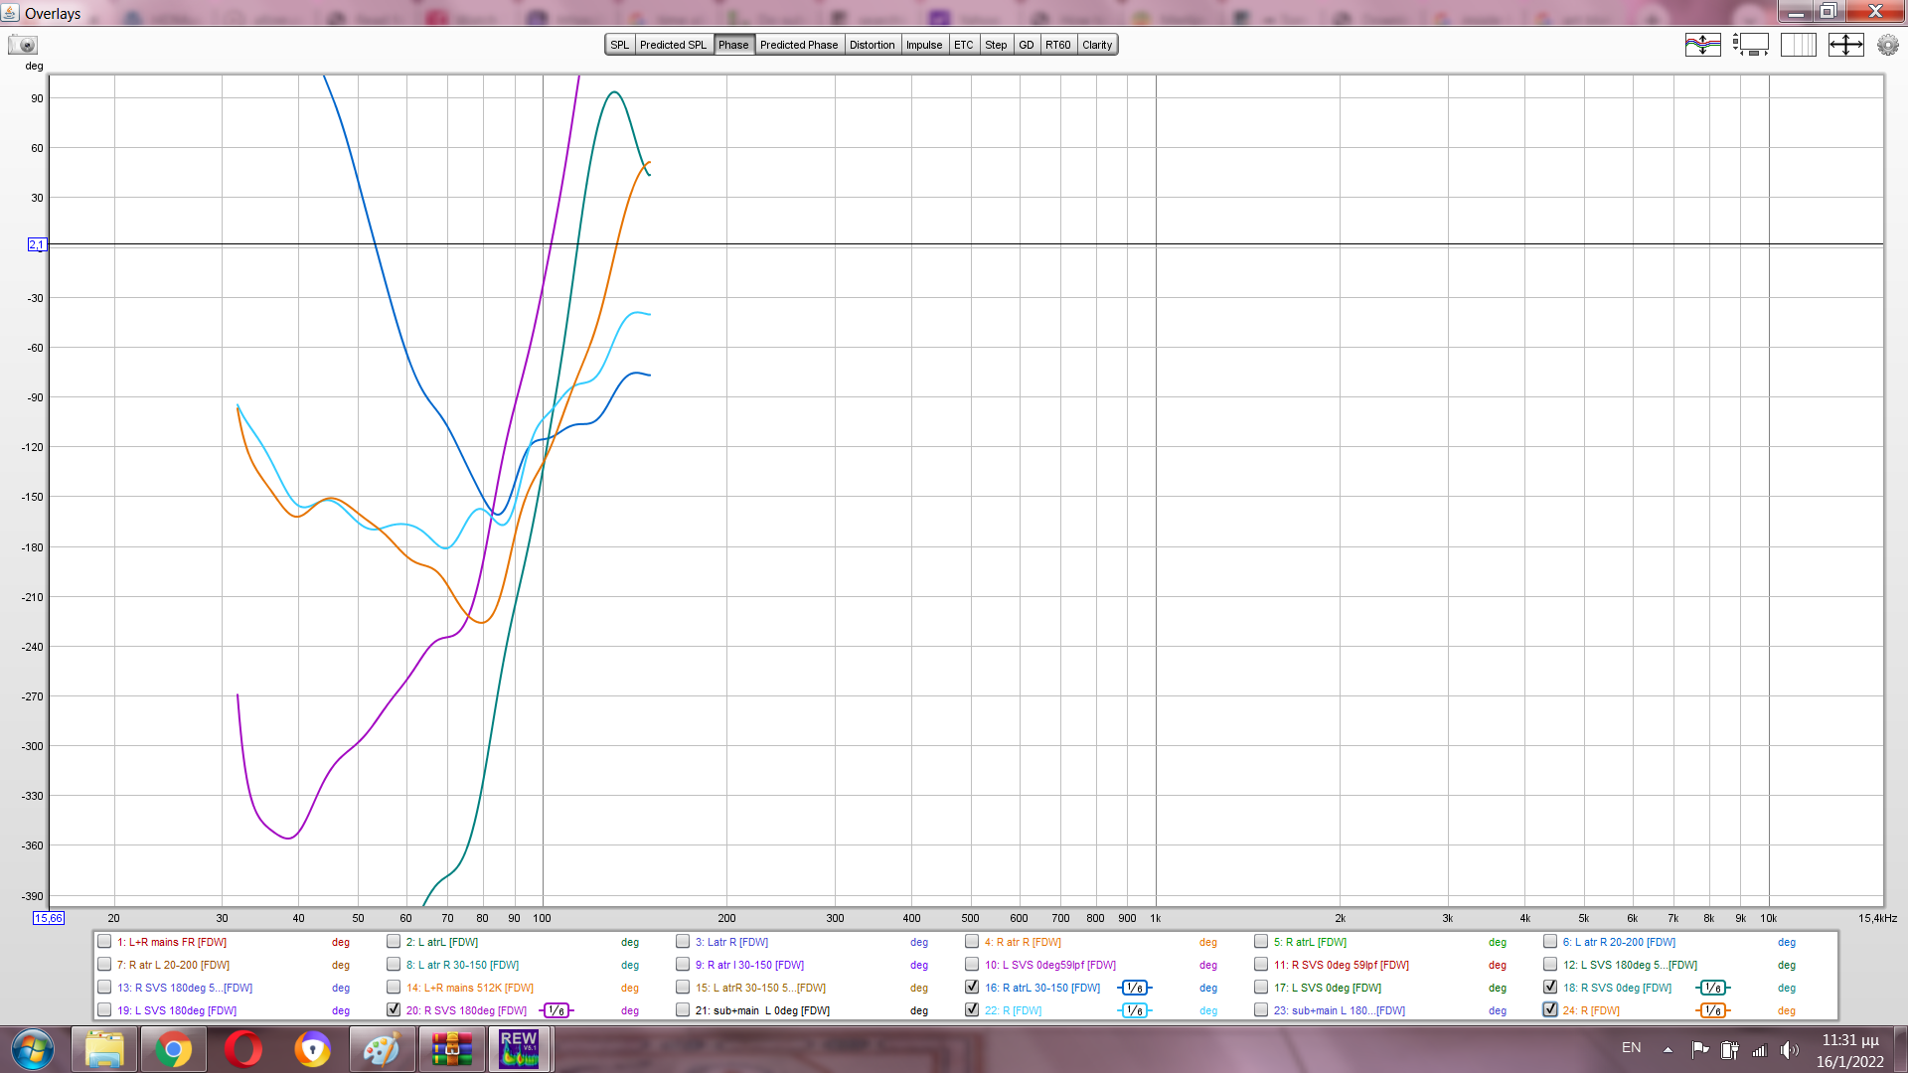Switch to the Impulse tab
The image size is (1908, 1073).
click(x=923, y=45)
